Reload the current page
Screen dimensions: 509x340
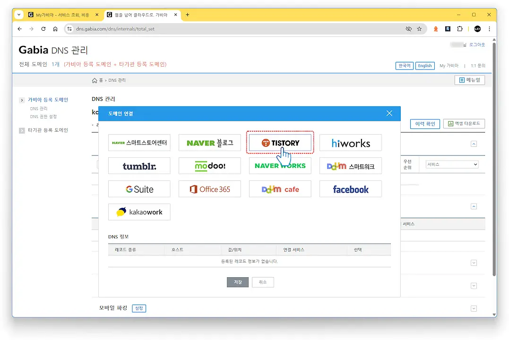click(x=43, y=29)
